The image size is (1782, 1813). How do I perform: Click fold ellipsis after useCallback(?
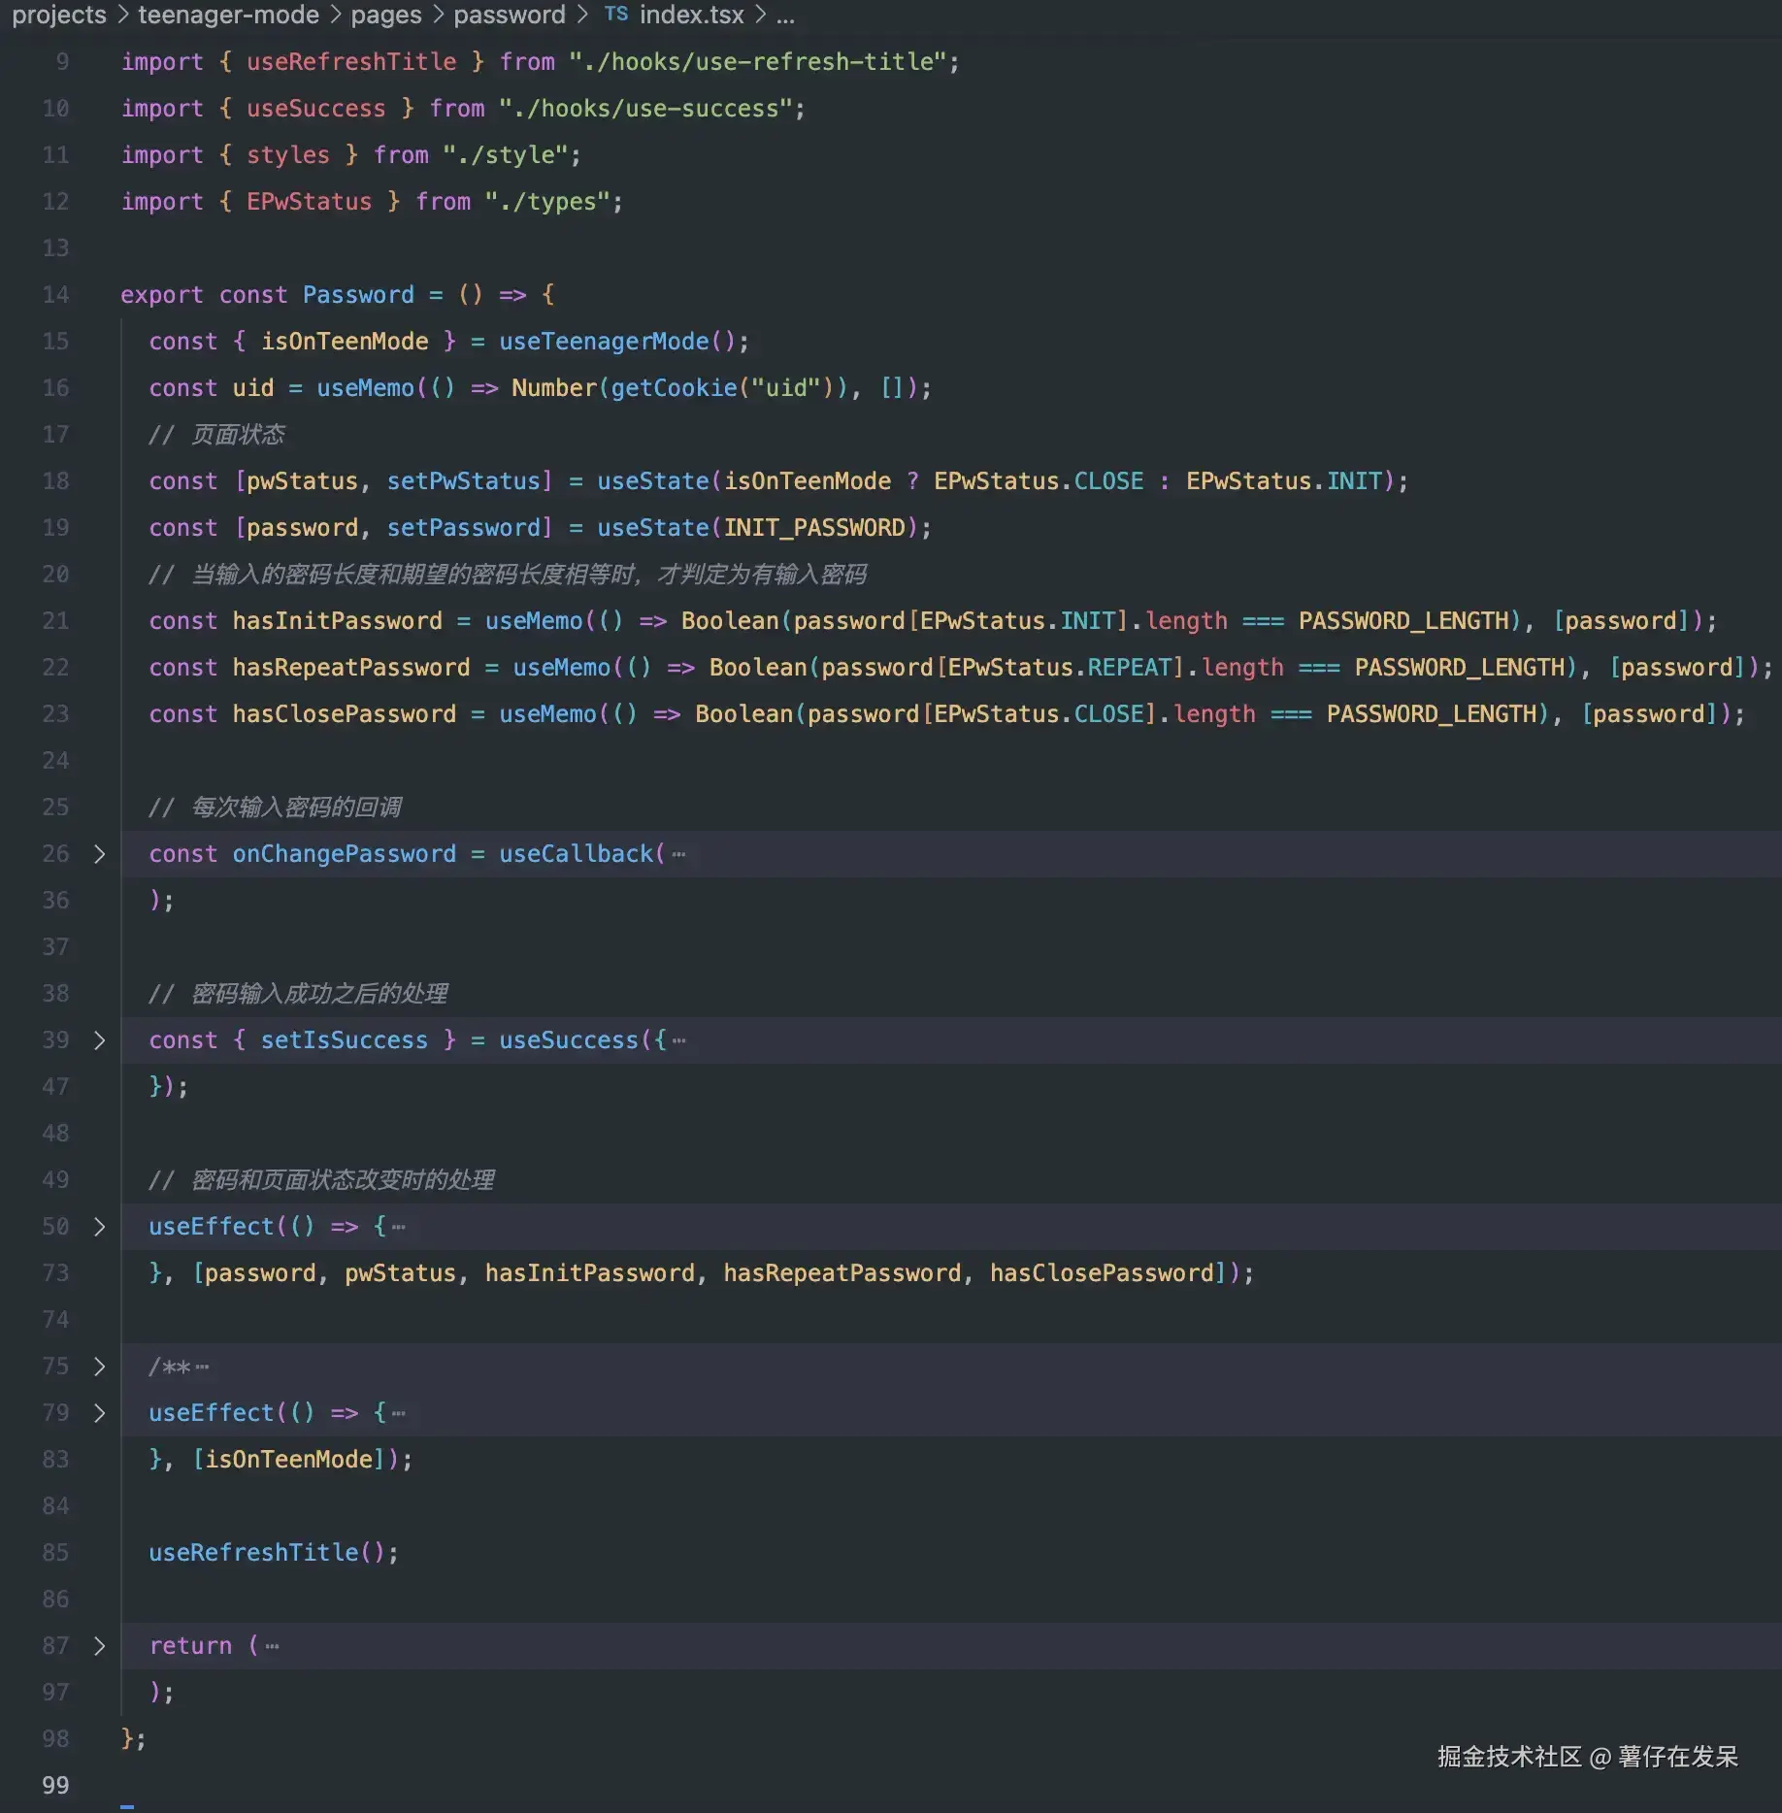click(x=678, y=855)
